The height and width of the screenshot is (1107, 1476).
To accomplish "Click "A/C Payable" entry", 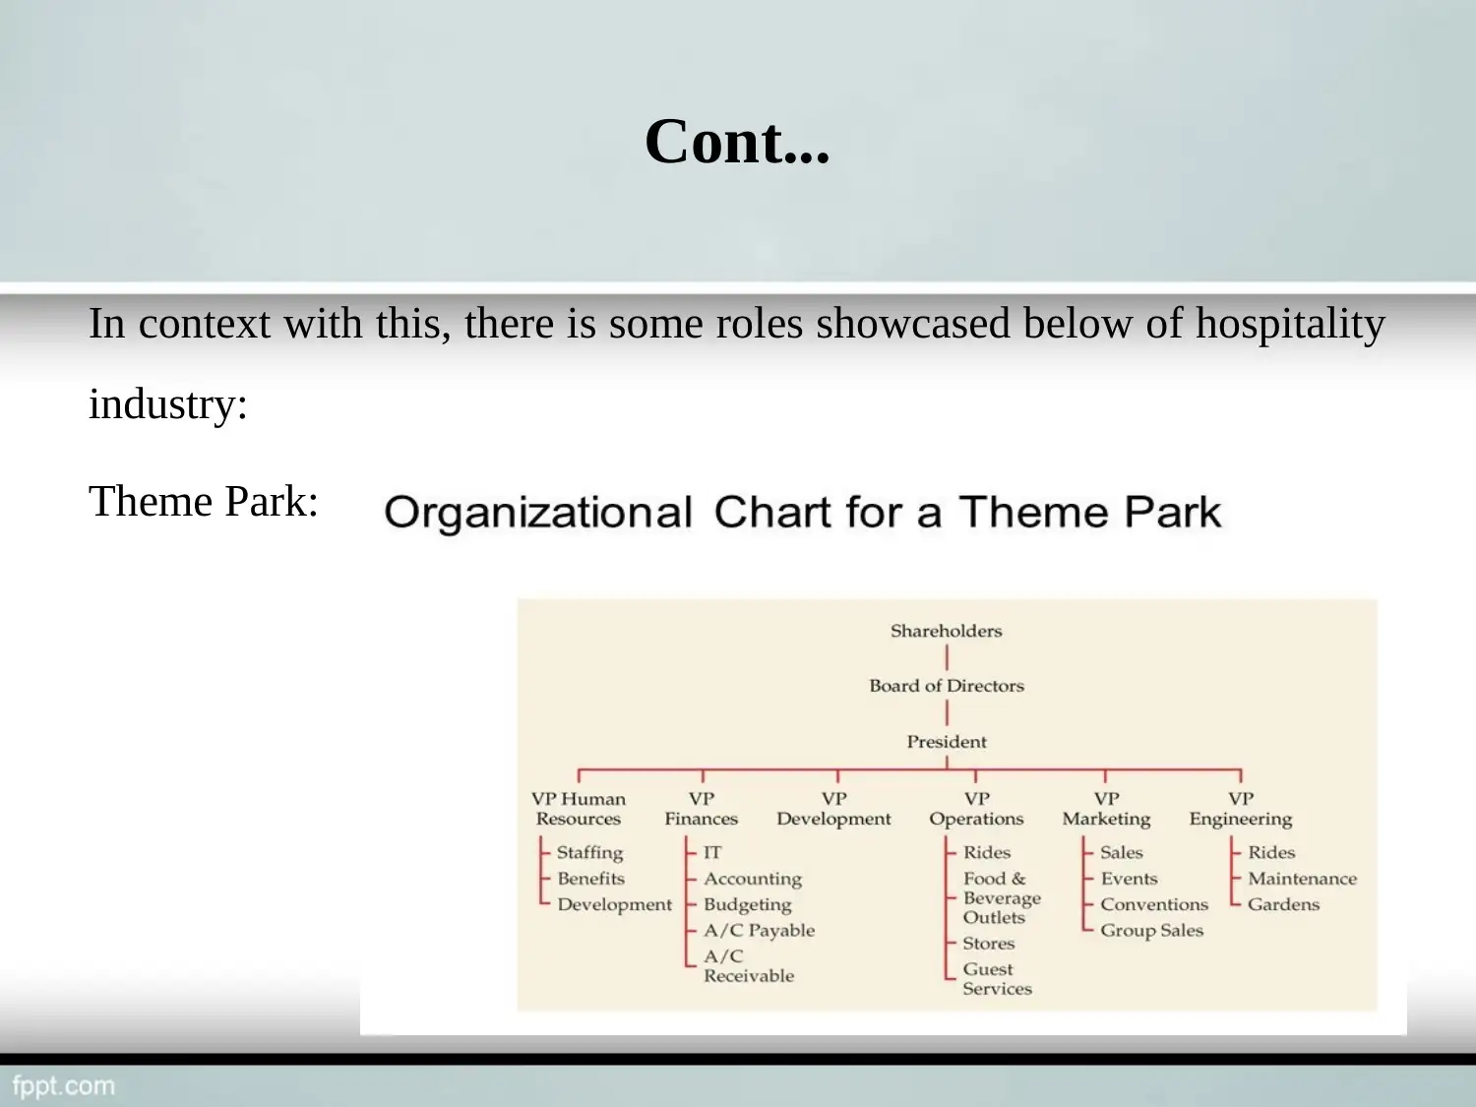I will (x=759, y=931).
